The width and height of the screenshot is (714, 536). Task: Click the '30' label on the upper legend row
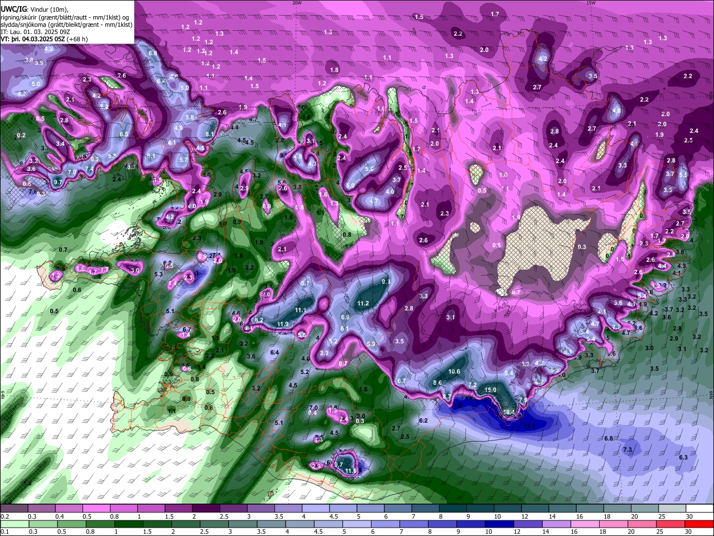pos(689,516)
